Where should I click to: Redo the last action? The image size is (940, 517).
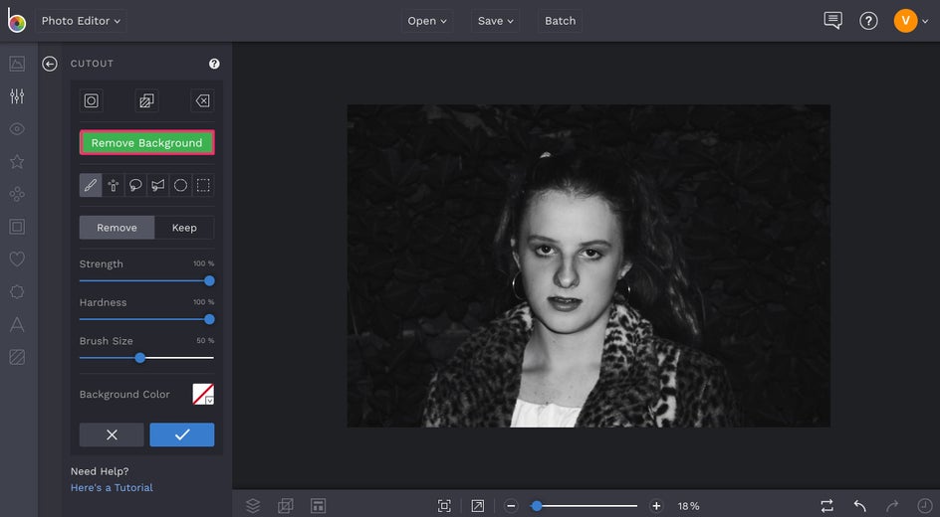coord(892,506)
